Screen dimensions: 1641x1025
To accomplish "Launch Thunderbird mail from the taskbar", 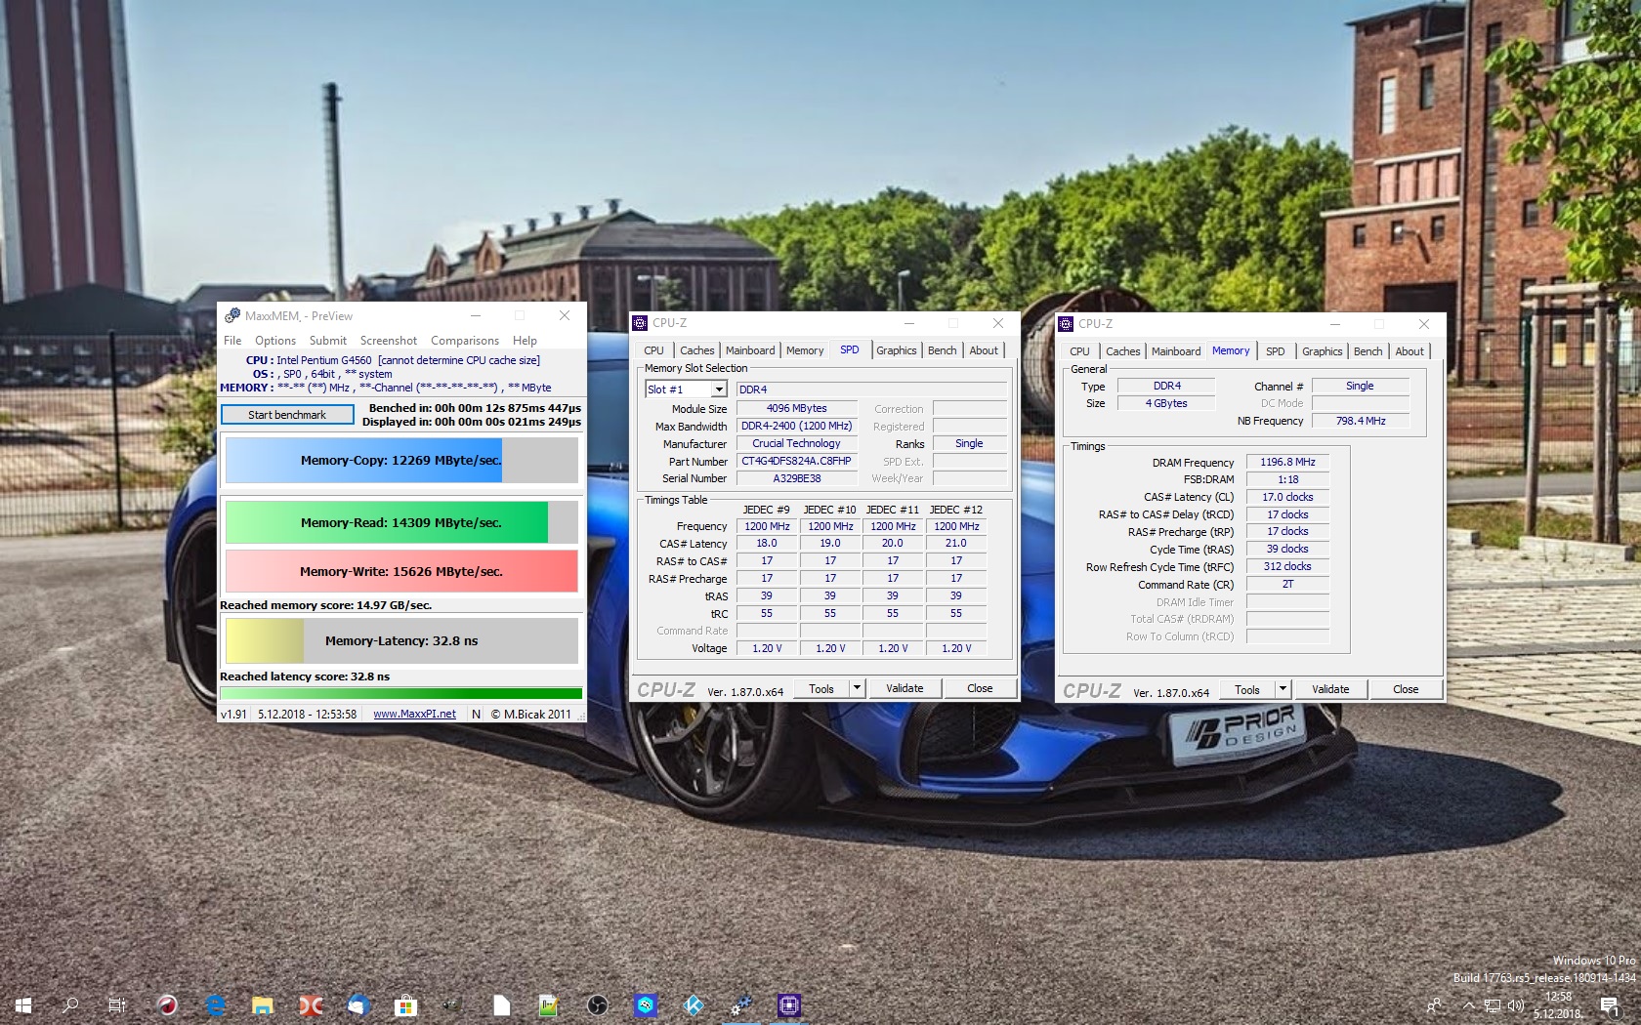I will (358, 1004).
